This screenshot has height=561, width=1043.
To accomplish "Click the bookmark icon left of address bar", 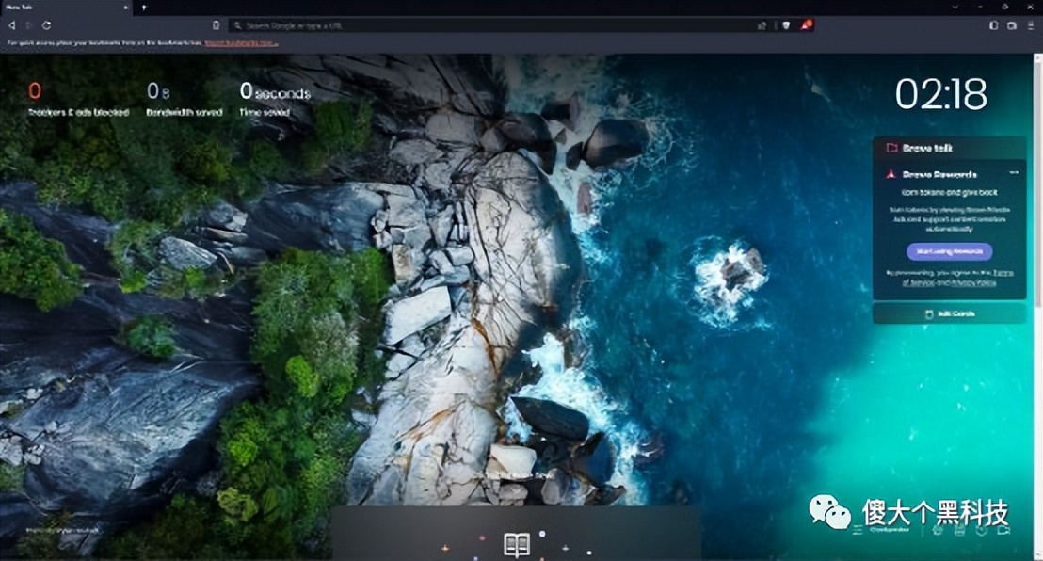I will click(x=216, y=25).
